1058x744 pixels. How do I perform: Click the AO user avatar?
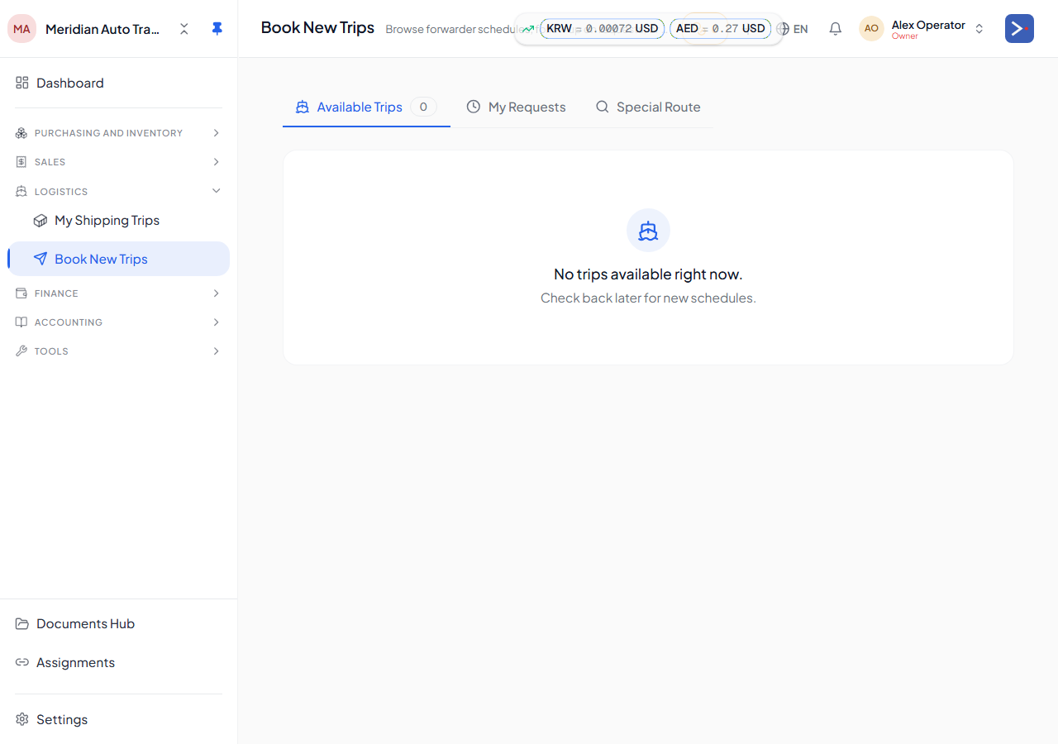click(871, 28)
